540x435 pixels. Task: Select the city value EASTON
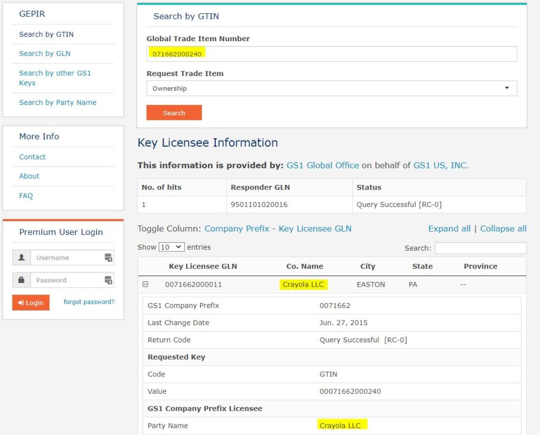coord(371,285)
